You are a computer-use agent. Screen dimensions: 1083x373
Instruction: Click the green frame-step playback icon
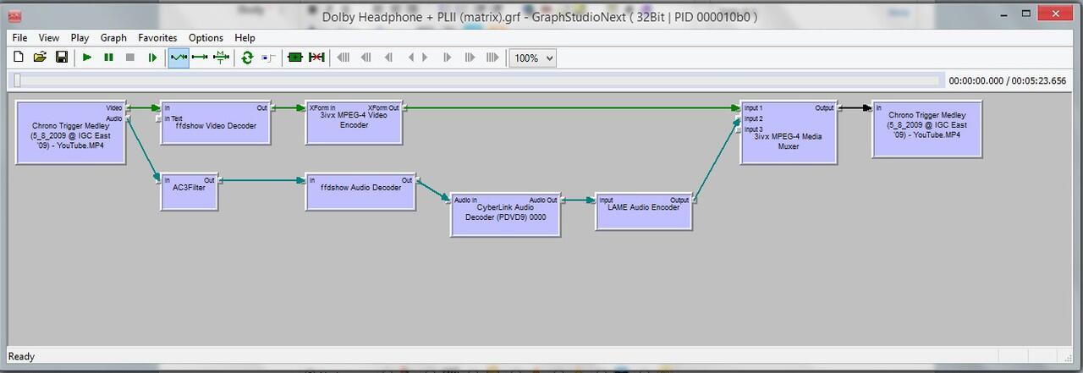point(152,58)
